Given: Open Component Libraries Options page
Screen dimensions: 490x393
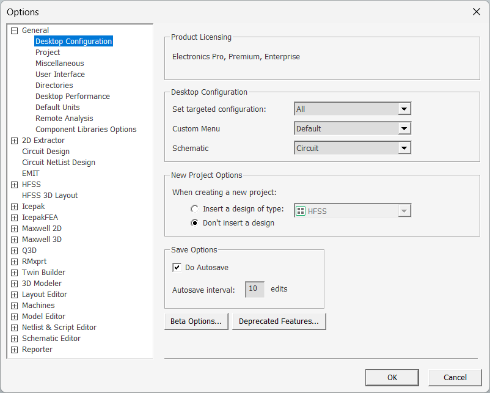Looking at the screenshot, I should pos(86,129).
